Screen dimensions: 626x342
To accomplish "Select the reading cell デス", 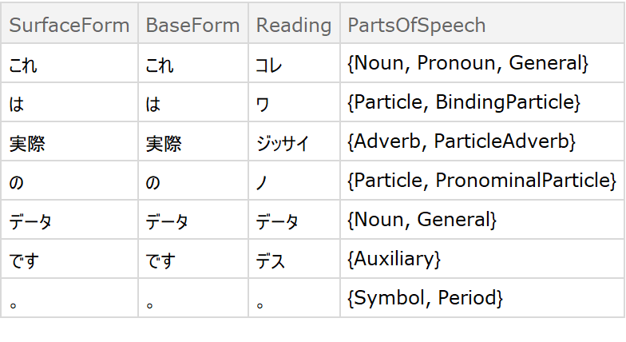I will [x=271, y=260].
